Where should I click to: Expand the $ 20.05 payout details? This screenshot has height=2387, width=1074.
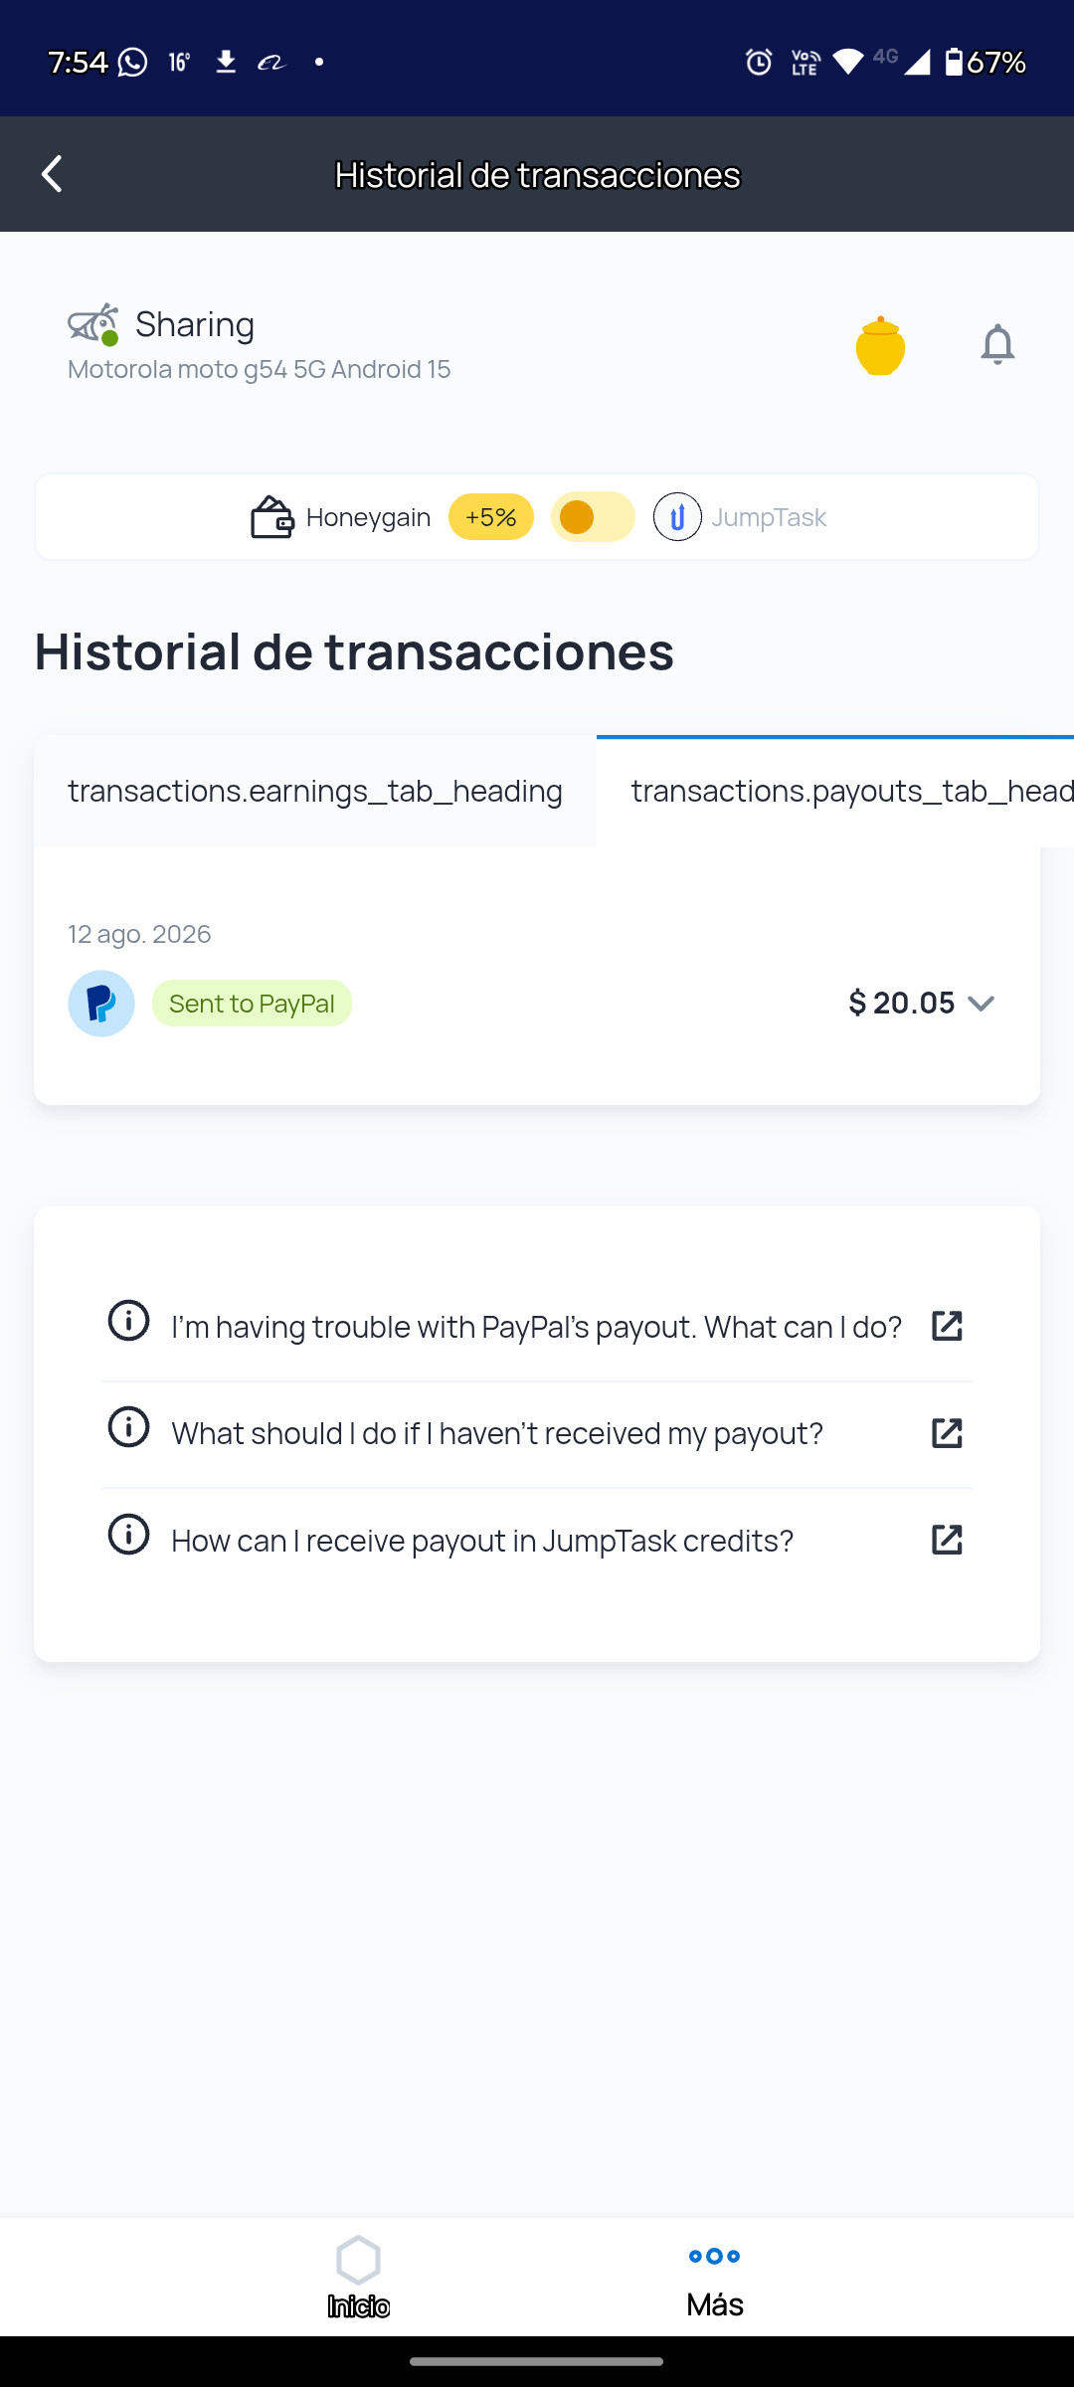(981, 1004)
